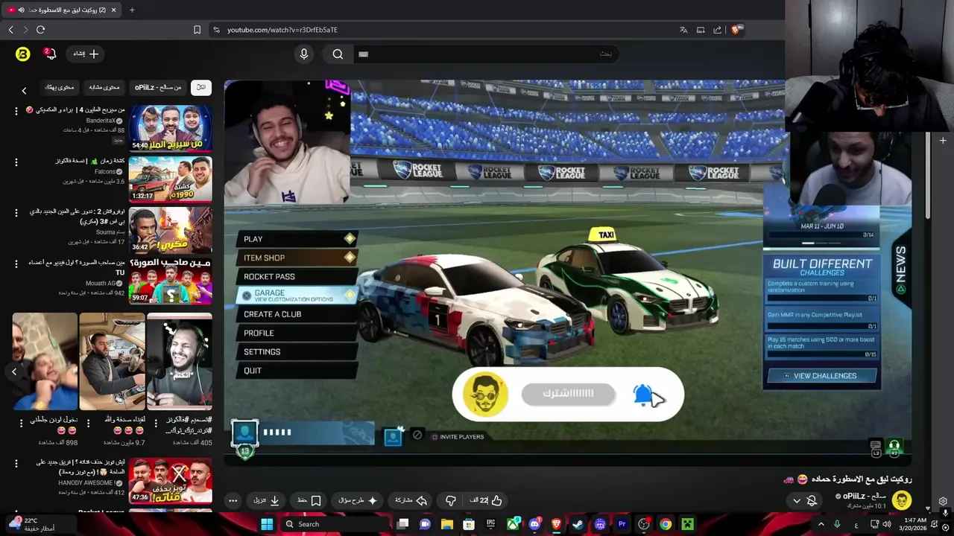Click the plus icon beside webcam overlay
Screen dimensions: 954x536
coord(943,140)
